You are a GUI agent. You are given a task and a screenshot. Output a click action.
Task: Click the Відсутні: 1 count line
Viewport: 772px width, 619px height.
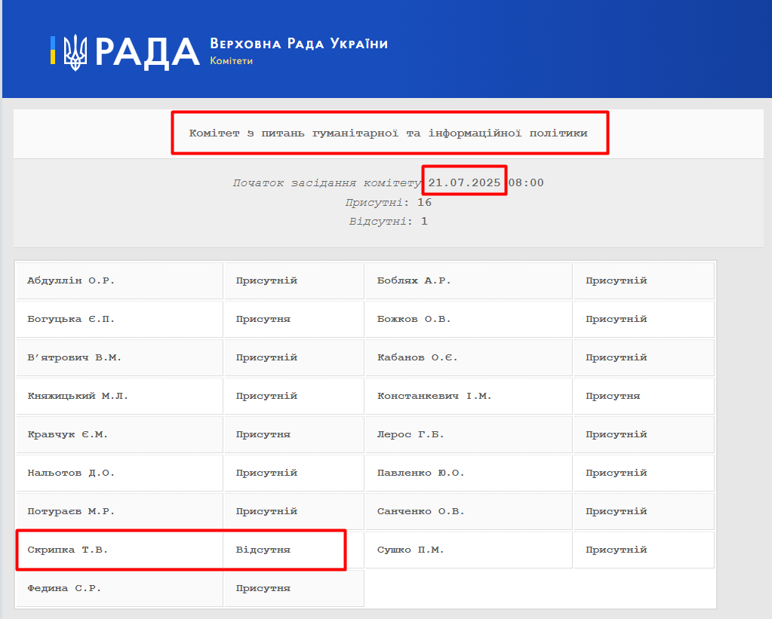pyautogui.click(x=389, y=222)
